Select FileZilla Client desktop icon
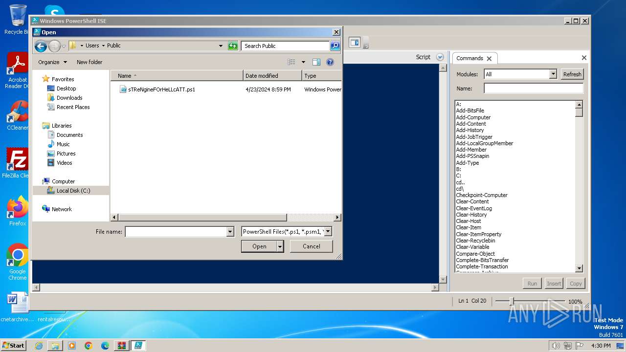The image size is (626, 352). pos(17,163)
